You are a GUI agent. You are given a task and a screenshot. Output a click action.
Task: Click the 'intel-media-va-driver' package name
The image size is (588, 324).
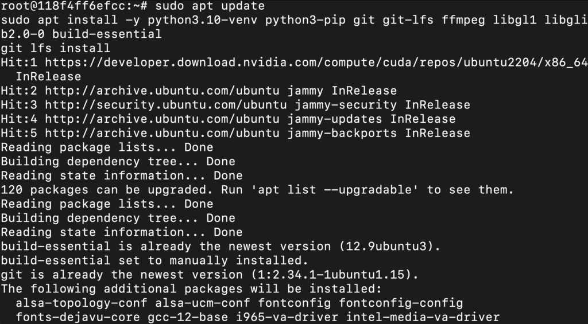pos(423,317)
